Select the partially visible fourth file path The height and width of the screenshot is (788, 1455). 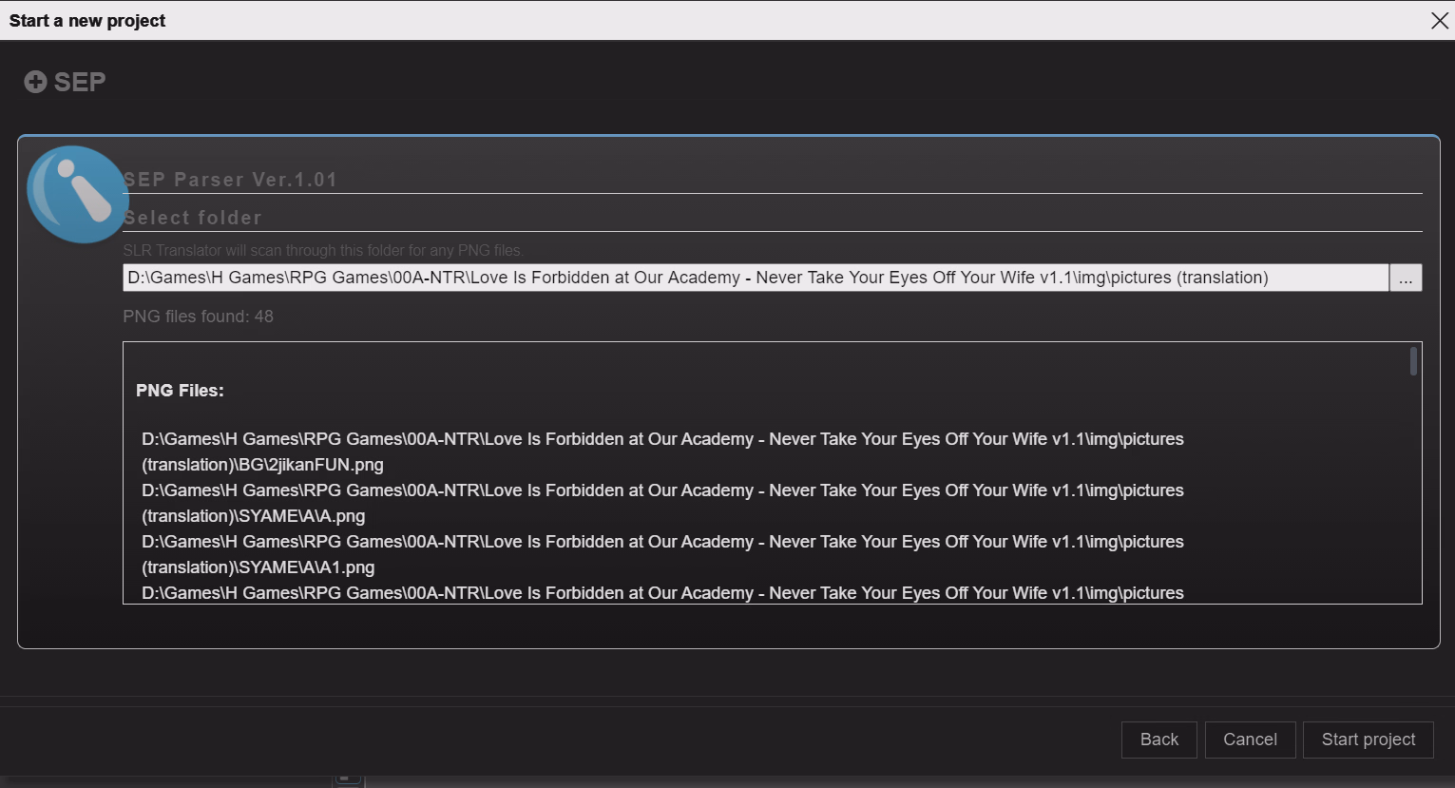click(x=662, y=593)
